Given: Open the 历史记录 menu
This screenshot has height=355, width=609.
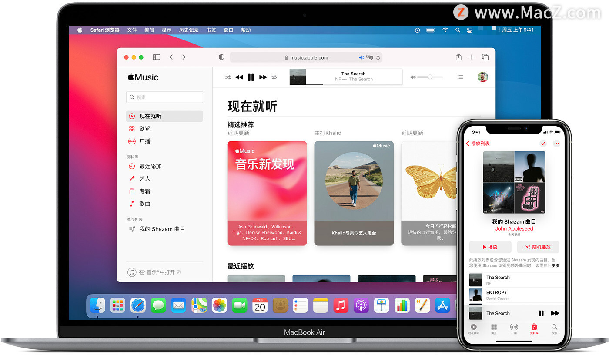Looking at the screenshot, I should point(189,30).
